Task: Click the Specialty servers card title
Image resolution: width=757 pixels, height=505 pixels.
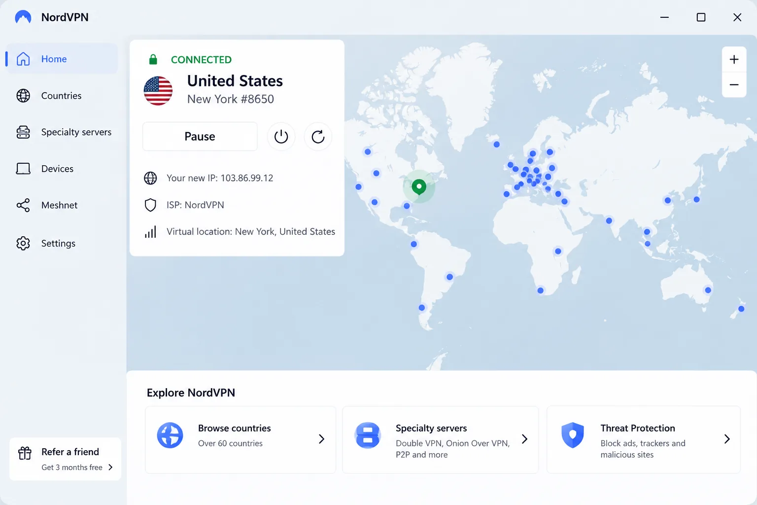Action: 431,428
